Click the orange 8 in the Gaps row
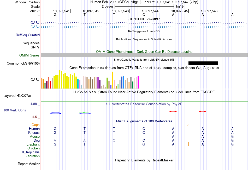Viewport: 248px width, 170px height. [x=188, y=125]
